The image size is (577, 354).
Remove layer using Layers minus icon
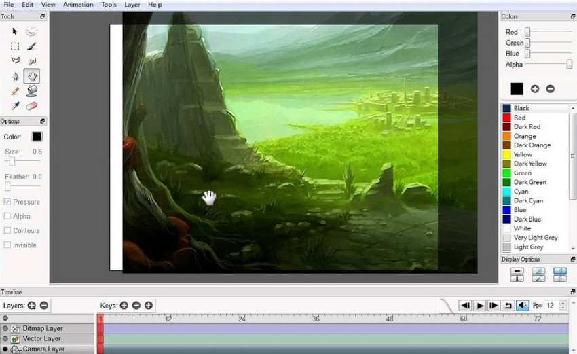click(x=44, y=305)
